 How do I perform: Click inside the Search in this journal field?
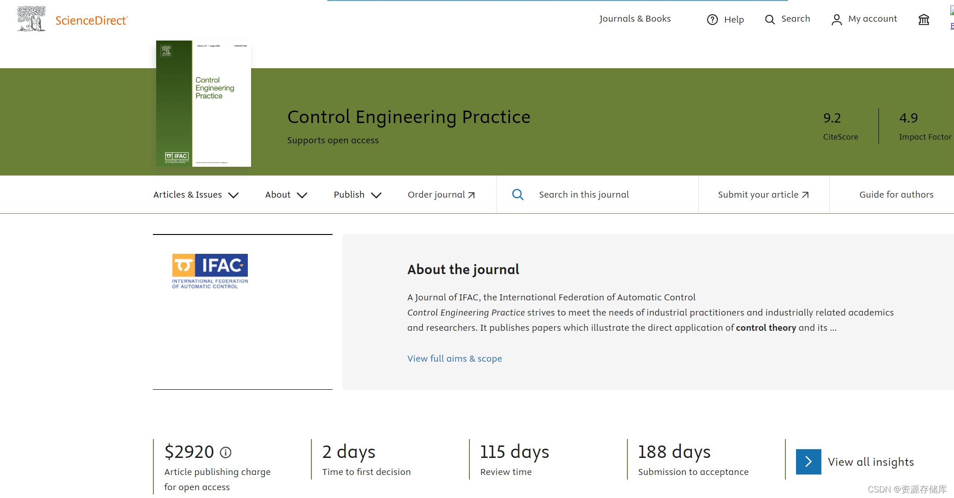pyautogui.click(x=584, y=194)
